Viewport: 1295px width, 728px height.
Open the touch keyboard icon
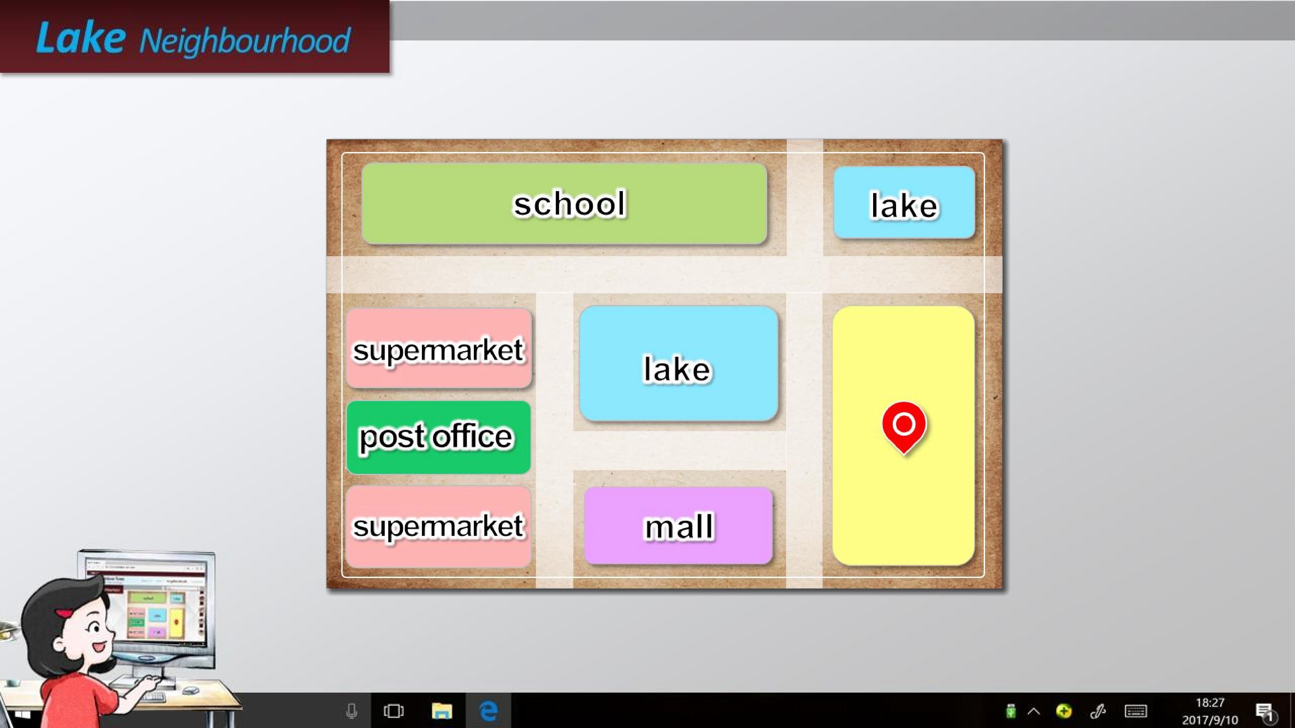point(1135,711)
